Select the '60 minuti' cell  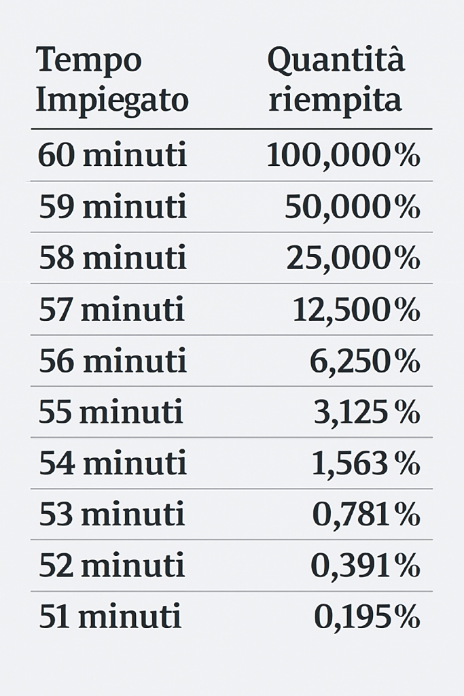[x=113, y=155]
